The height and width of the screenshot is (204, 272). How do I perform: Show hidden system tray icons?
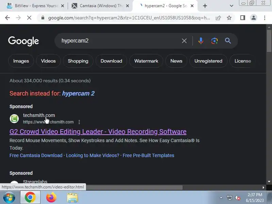(x=221, y=198)
